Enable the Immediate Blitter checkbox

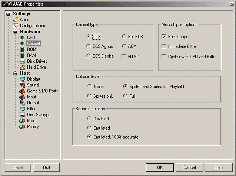tap(164, 46)
